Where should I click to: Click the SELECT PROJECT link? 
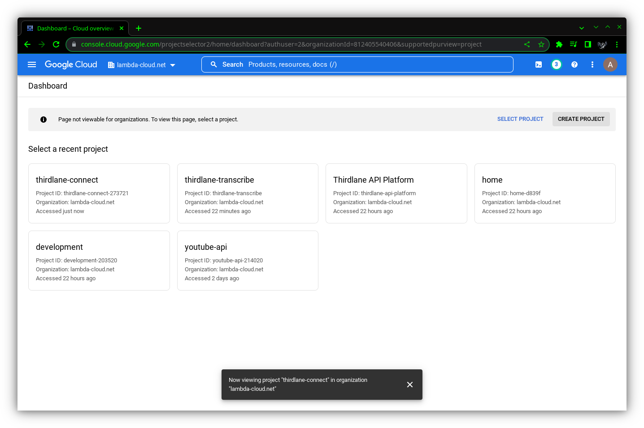pos(520,119)
